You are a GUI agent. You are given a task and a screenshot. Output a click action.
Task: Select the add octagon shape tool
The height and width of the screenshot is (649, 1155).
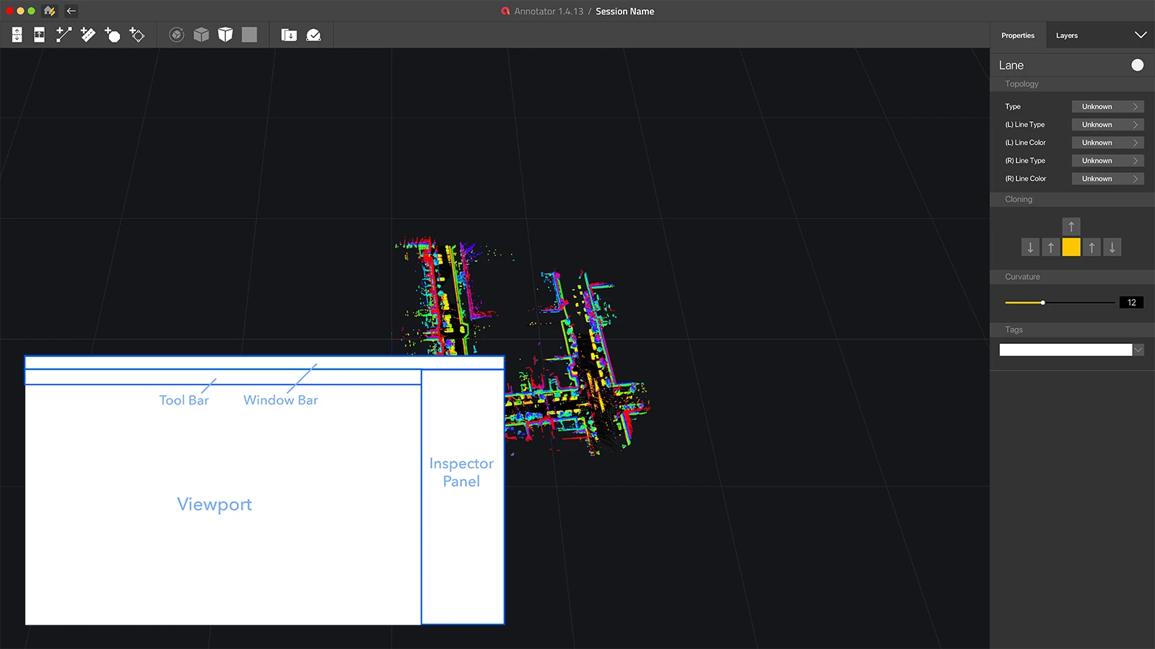point(113,35)
